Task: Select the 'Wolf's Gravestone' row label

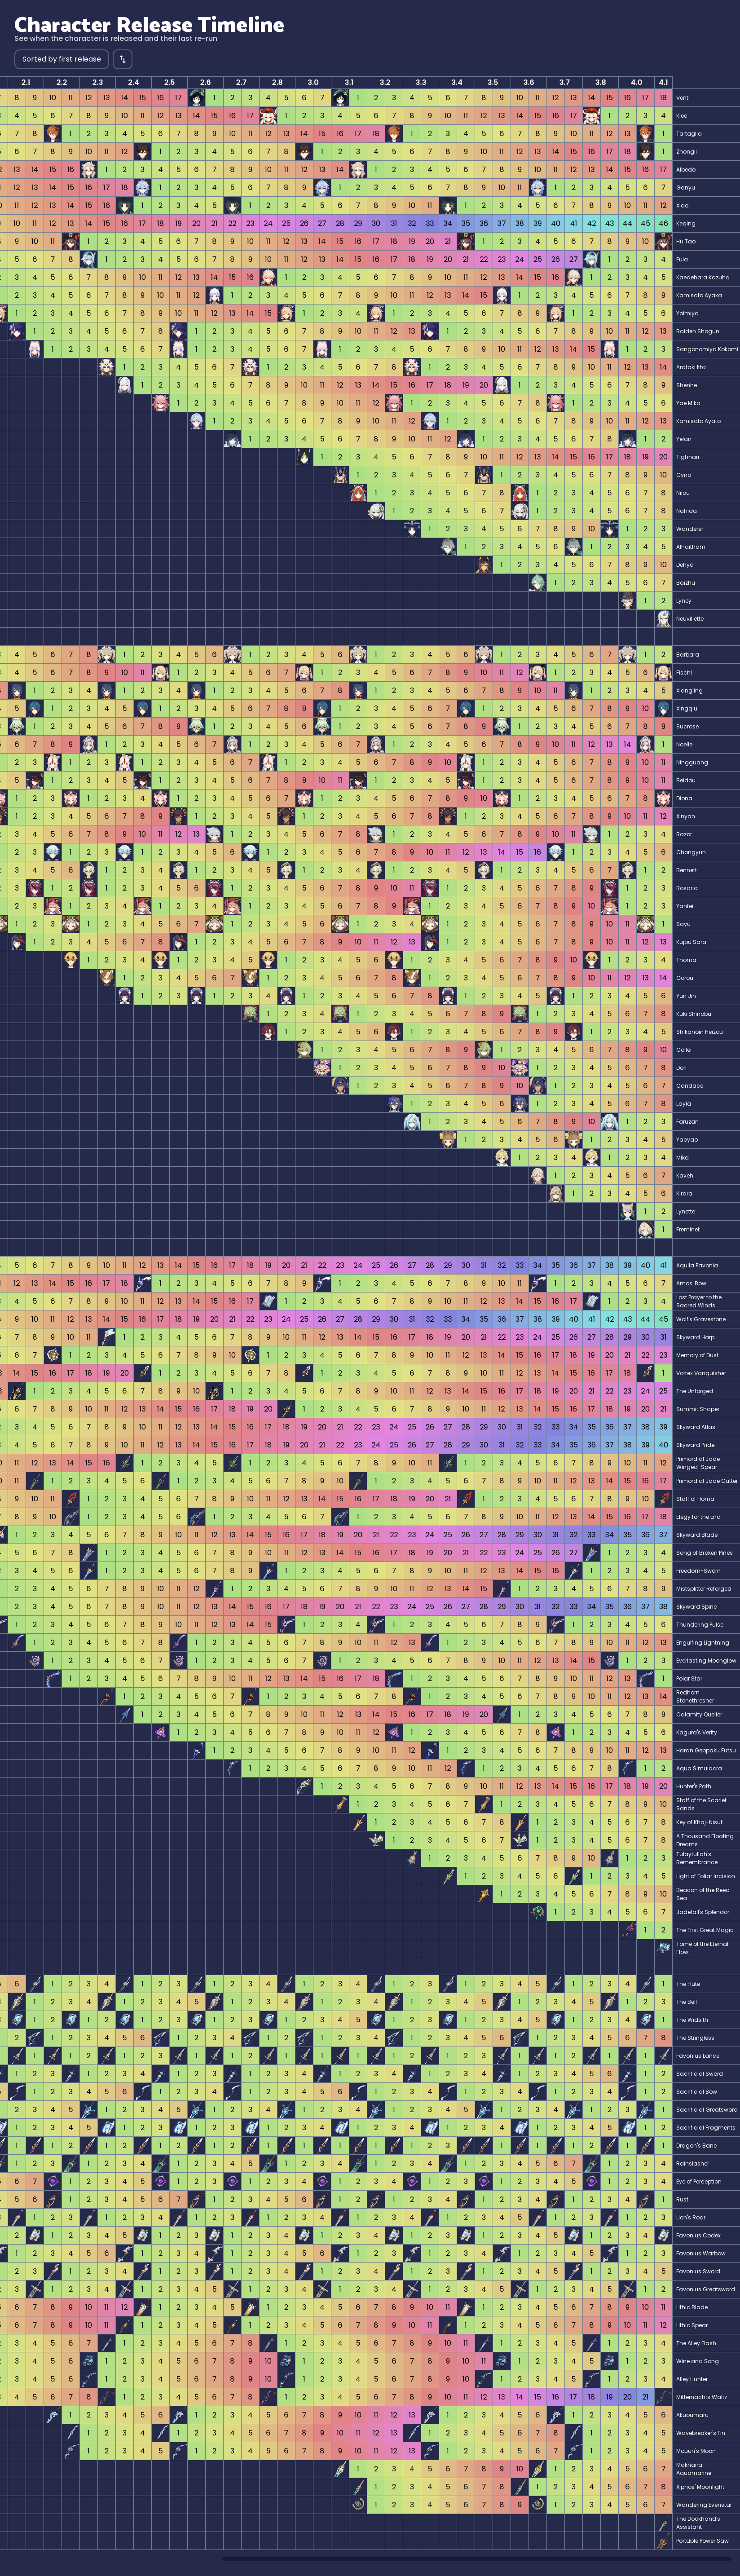Action: coord(701,1319)
